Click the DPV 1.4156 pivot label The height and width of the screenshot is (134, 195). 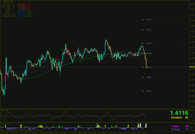(x=146, y=54)
